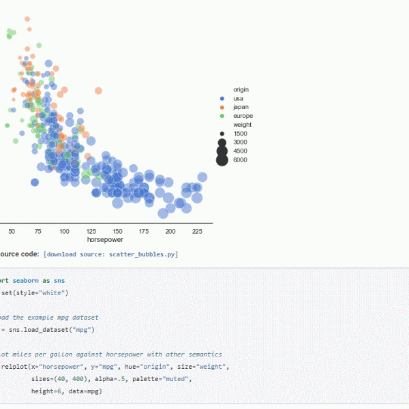
Task: Click the horsepower x-axis label
Action: tap(105, 241)
